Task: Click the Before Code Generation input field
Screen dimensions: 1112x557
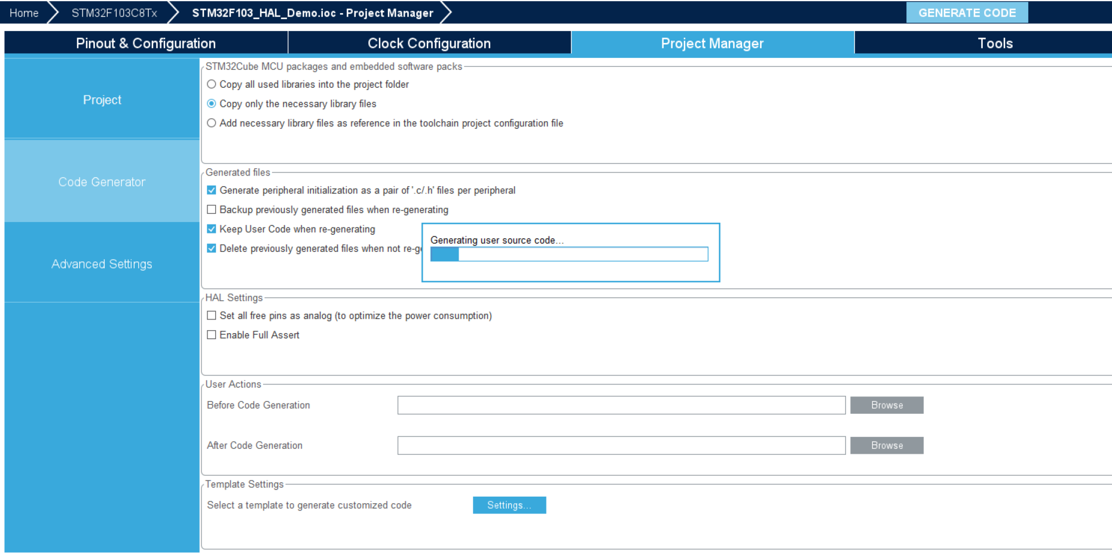Action: tap(621, 405)
